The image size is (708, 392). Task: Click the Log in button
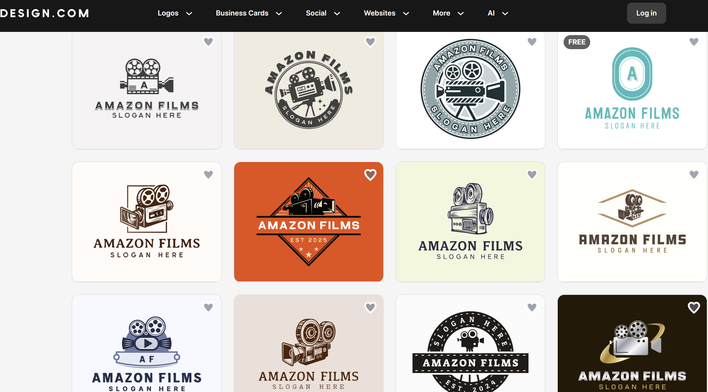pyautogui.click(x=646, y=13)
